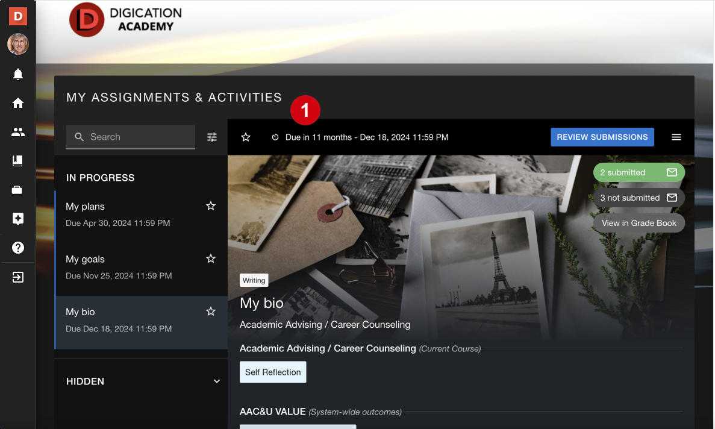Click the AAC&U VALUE outcomes heading

pyautogui.click(x=273, y=412)
